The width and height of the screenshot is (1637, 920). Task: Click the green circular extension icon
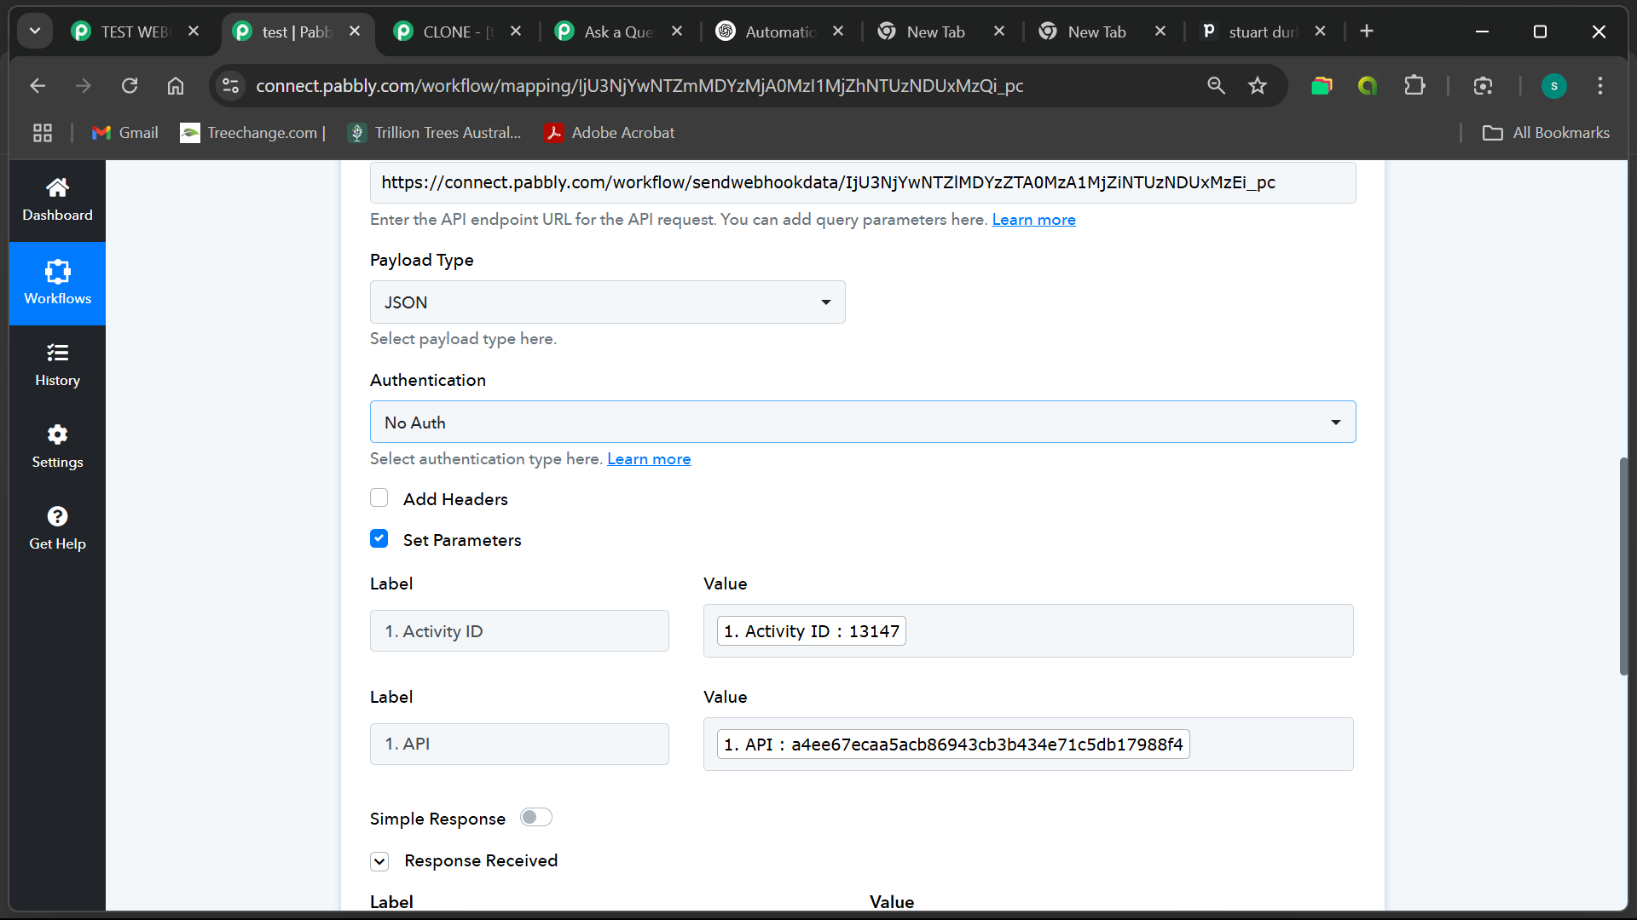tap(1368, 85)
